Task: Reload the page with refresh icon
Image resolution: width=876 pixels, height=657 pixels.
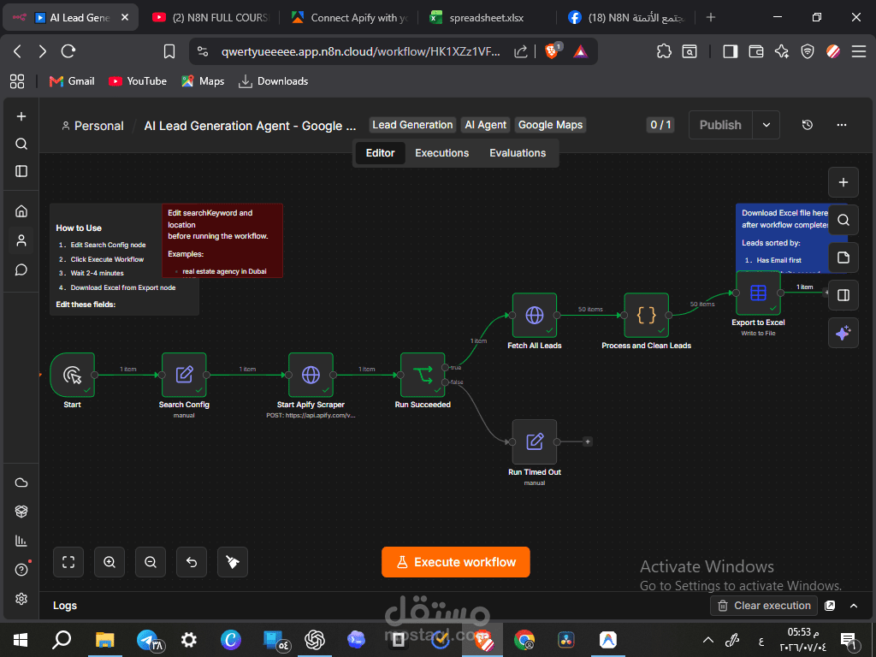Action: tap(68, 51)
